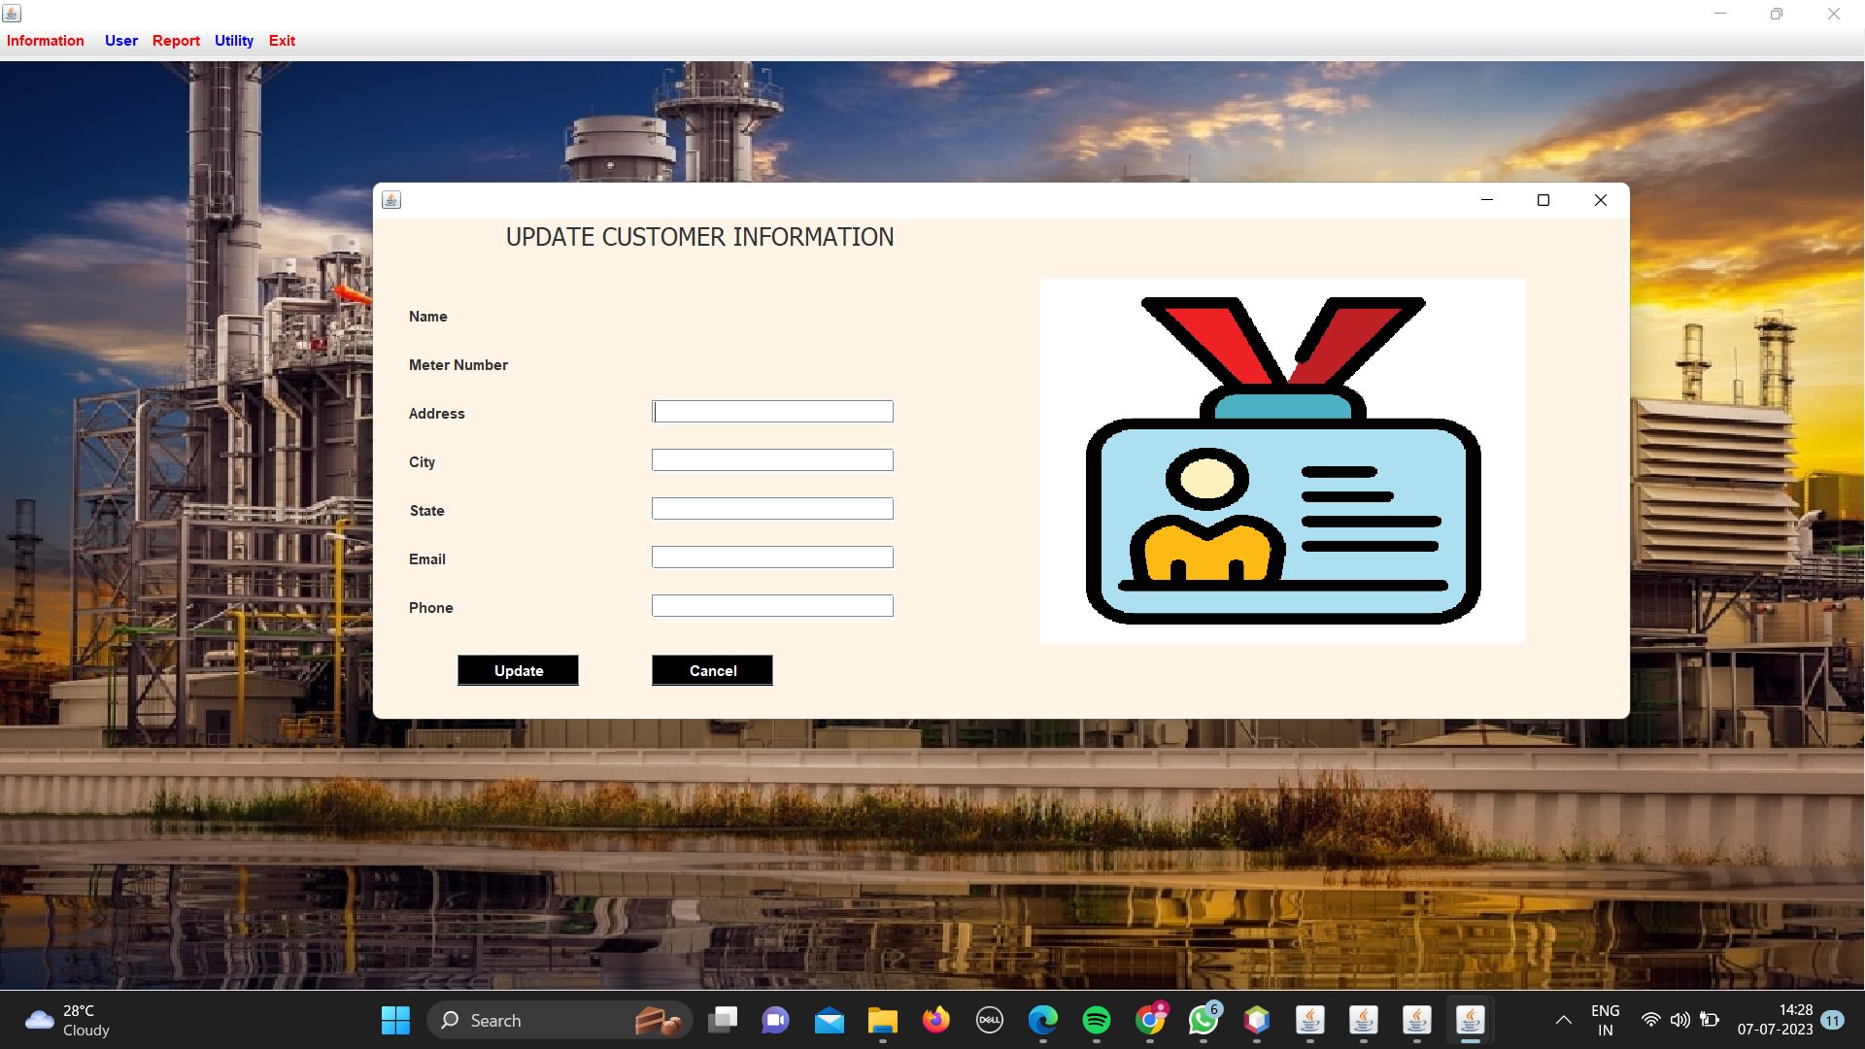The width and height of the screenshot is (1865, 1049).
Task: Click the ENG IN language indicator
Action: (x=1605, y=1020)
